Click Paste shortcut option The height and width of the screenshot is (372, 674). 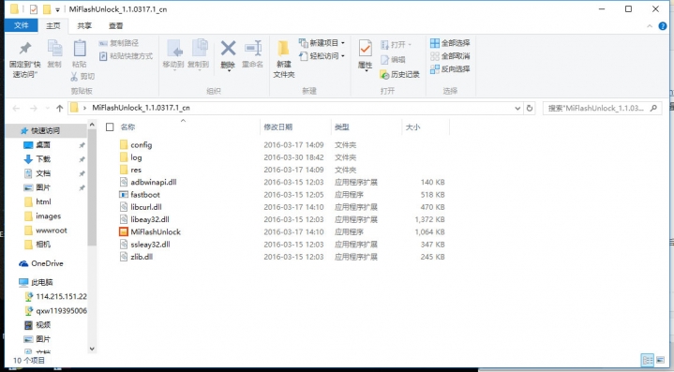[x=126, y=56]
